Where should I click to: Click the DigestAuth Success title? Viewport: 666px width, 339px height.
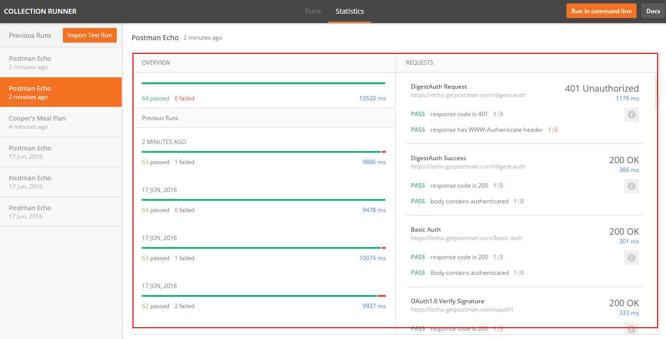[x=438, y=158]
